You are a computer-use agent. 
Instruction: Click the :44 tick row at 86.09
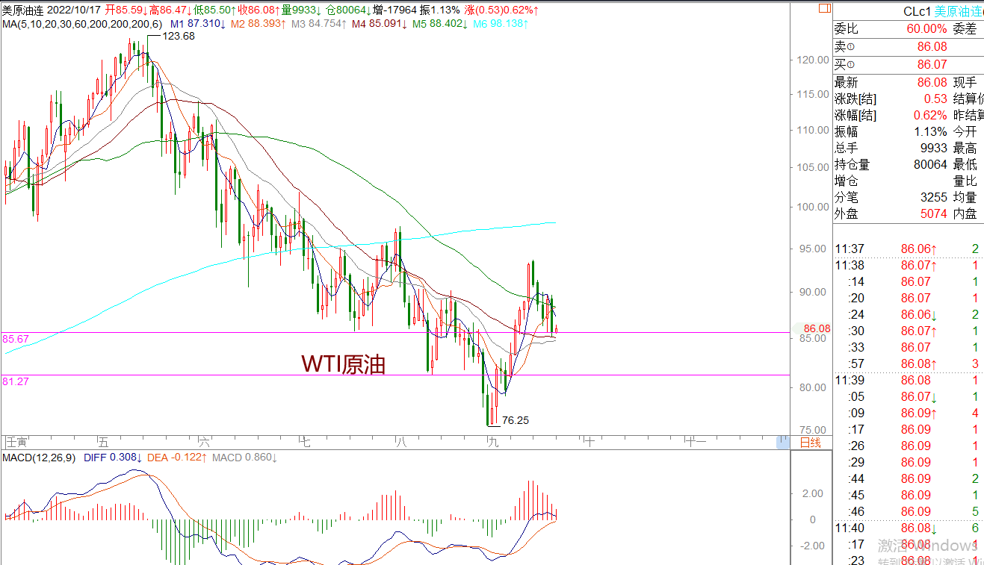pyautogui.click(x=909, y=478)
